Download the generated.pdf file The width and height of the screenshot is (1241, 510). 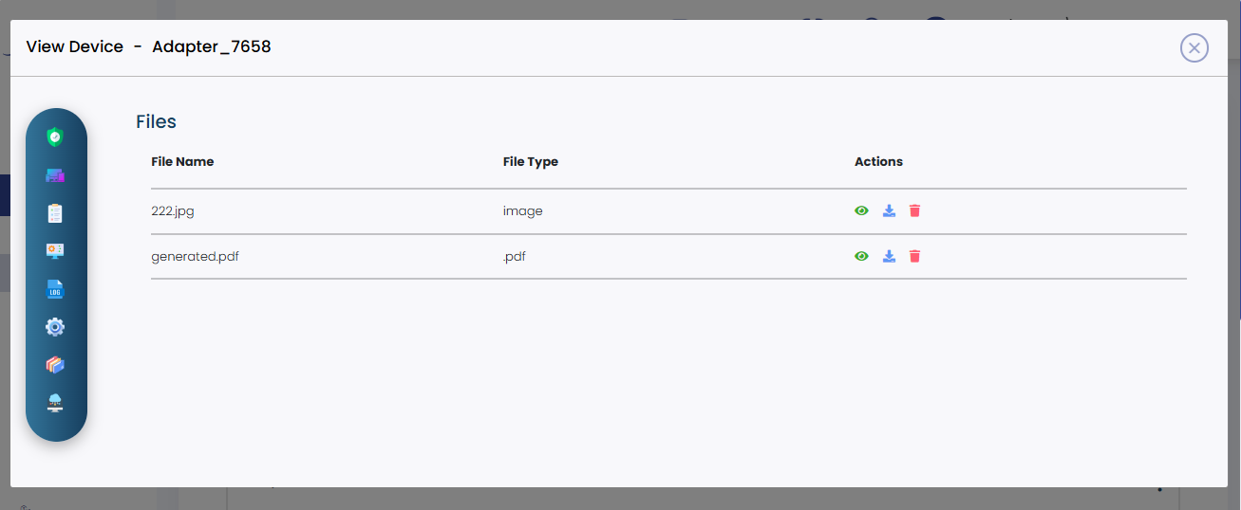[889, 256]
